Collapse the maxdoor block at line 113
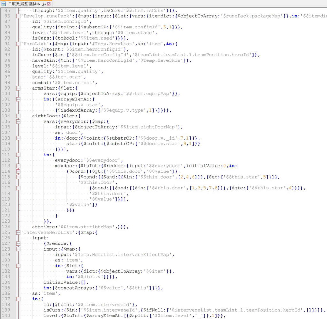This screenshot has height=319, width=327. point(18,166)
